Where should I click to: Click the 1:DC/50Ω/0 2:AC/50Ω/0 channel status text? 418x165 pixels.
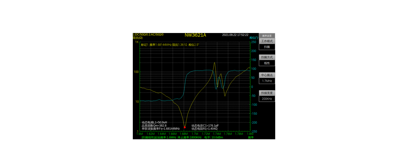(x=148, y=35)
